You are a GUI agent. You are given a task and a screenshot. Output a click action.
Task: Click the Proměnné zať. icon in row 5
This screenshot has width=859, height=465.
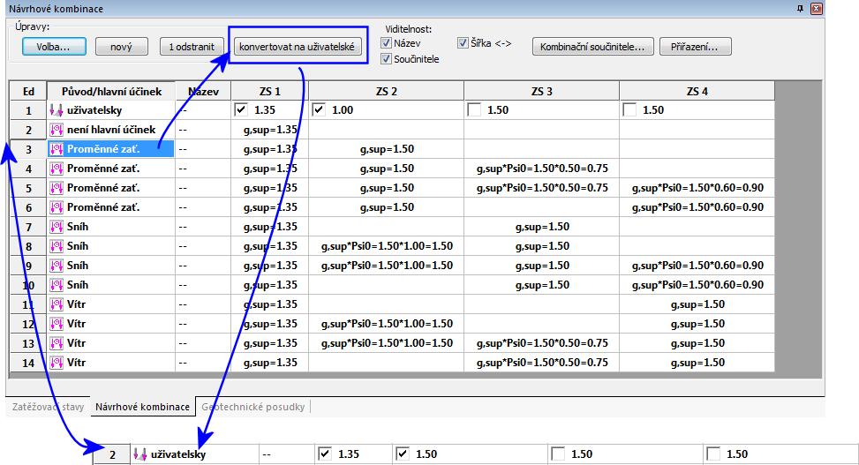tap(57, 188)
